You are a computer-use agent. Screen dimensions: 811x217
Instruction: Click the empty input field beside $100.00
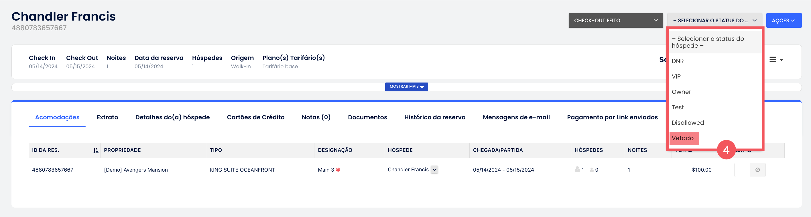point(742,170)
